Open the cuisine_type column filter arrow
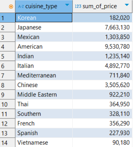 point(67,5)
